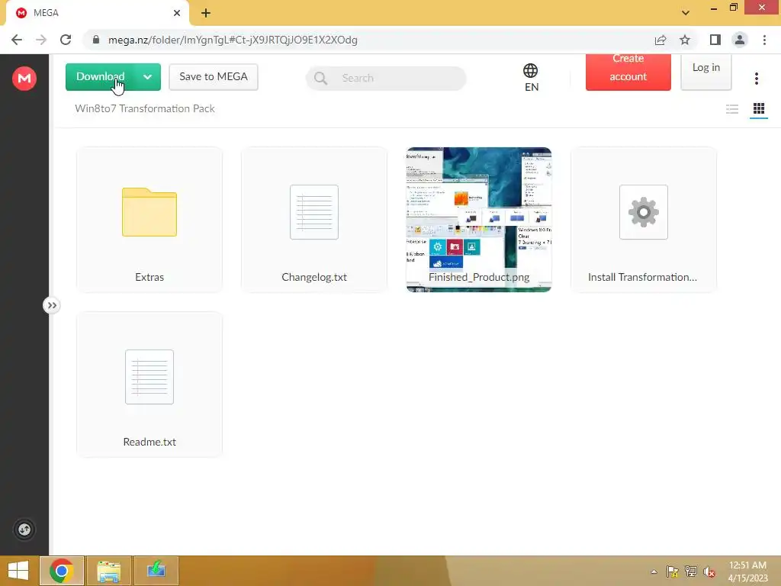The image size is (781, 586).
Task: Click the MEGA logo in sidebar
Action: click(x=24, y=79)
